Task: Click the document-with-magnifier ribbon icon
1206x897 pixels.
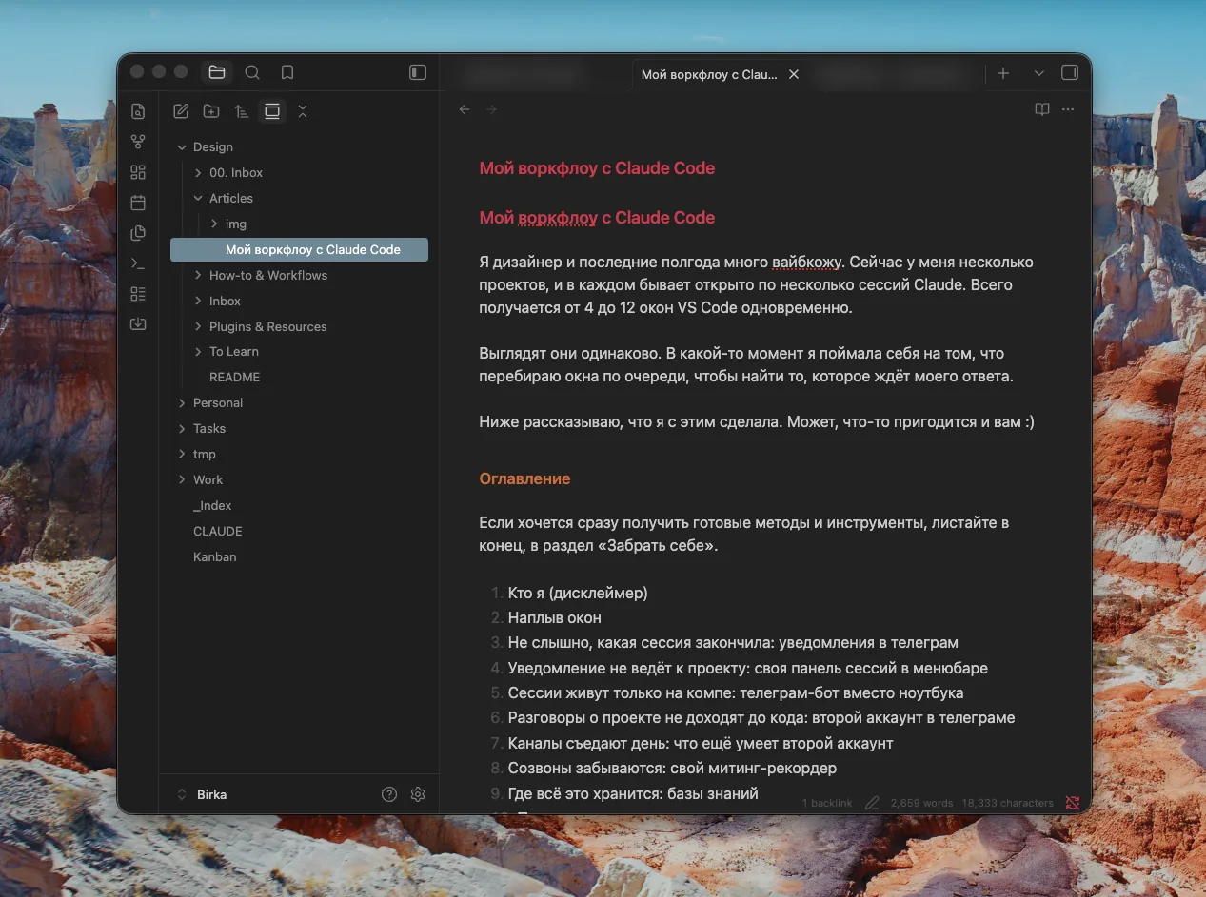Action: 138,111
